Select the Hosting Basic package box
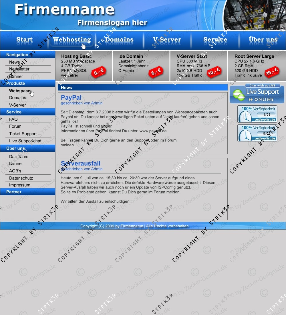The height and width of the screenshot is (315, 286). (84, 66)
